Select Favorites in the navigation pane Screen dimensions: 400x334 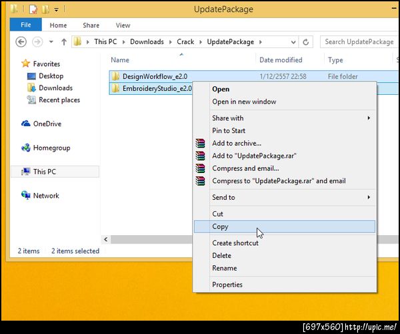tap(47, 63)
